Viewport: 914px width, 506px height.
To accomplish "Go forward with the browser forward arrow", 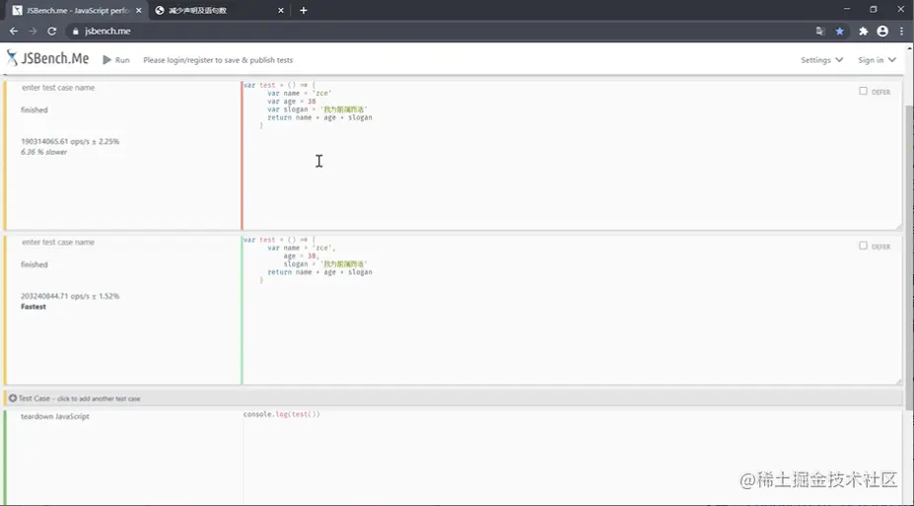I will pyautogui.click(x=33, y=31).
